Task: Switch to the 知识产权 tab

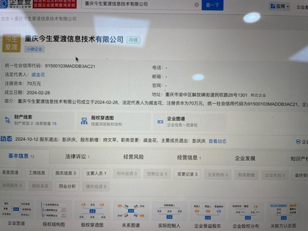Action: 299,159
